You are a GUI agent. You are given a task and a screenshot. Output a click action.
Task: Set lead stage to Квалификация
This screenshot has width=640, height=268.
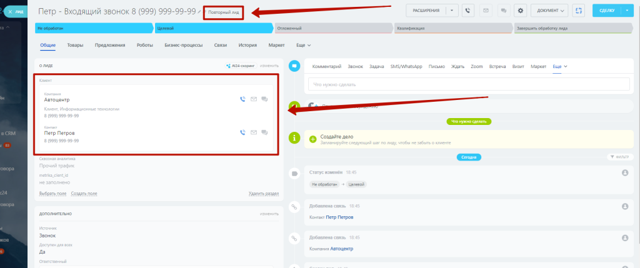453,28
